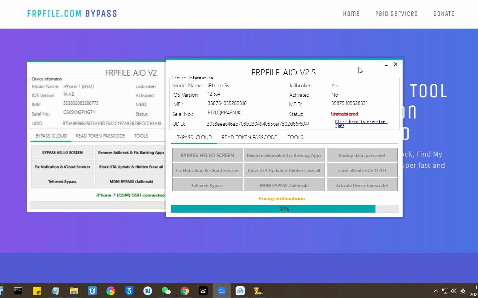Expand the hidden icons in the system tray

tap(436, 290)
